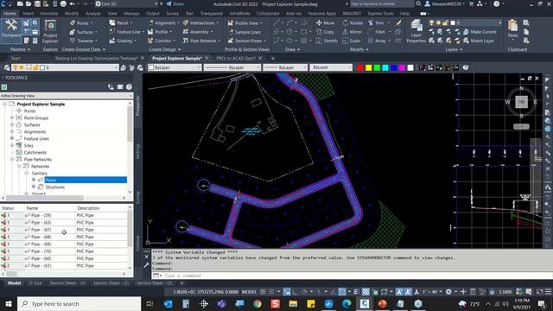Click the customization menu icon in status bar
Image resolution: width=553 pixels, height=311 pixels.
pyautogui.click(x=549, y=292)
